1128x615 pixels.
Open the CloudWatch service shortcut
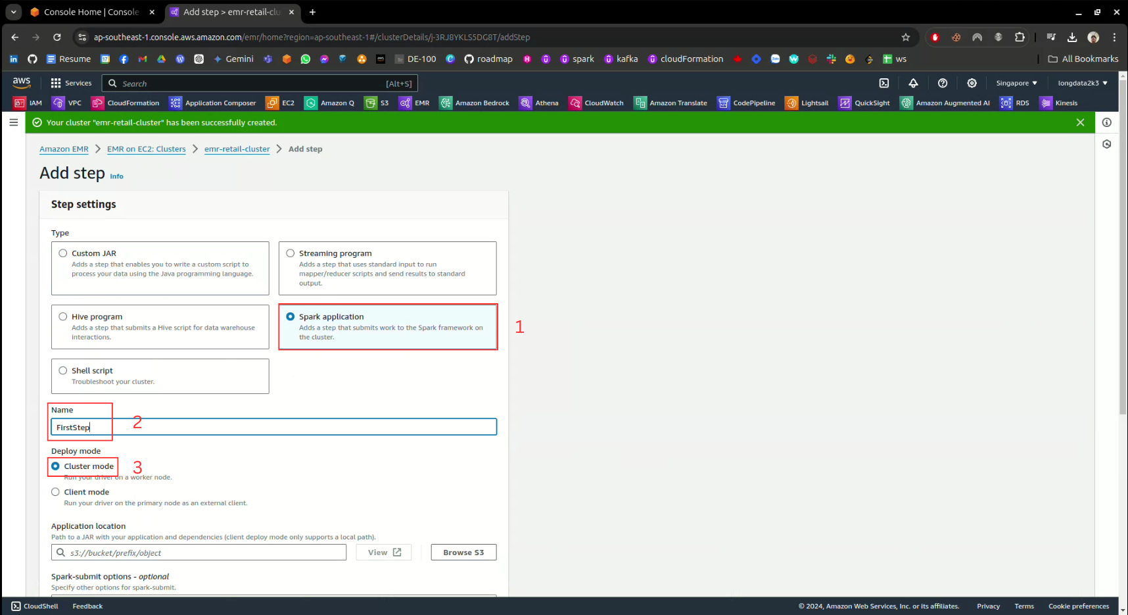tap(596, 103)
